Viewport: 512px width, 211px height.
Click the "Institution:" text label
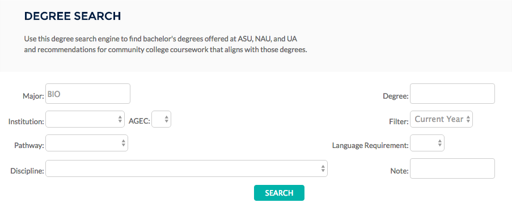coord(26,122)
